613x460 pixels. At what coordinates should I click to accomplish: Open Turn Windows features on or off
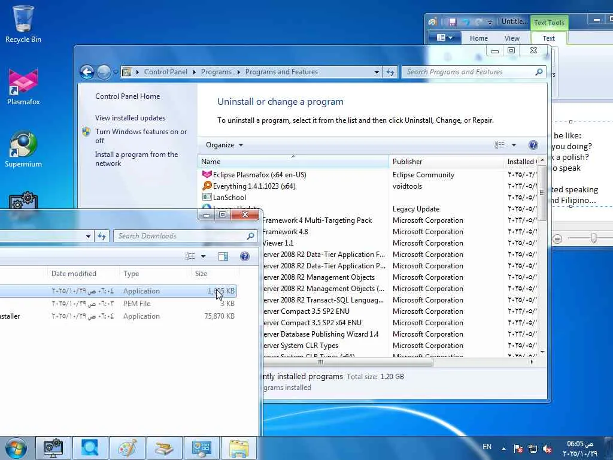coord(141,136)
